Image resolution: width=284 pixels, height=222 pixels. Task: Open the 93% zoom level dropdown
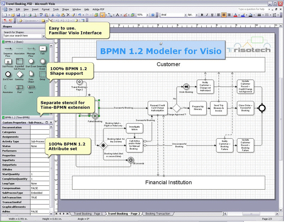(147, 15)
